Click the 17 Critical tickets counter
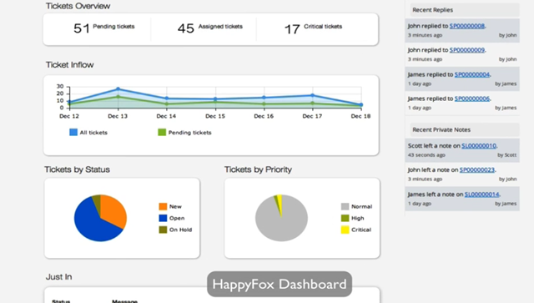The width and height of the screenshot is (534, 303). [x=314, y=28]
